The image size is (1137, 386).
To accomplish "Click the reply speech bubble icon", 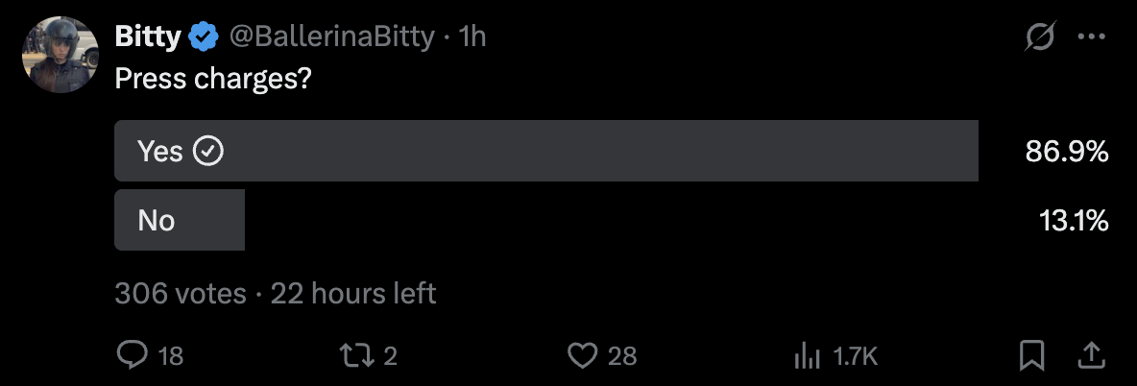I will 131,356.
